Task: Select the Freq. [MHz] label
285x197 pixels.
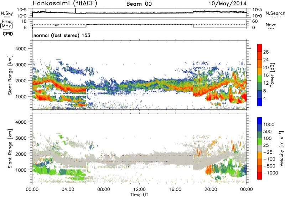Action: [x=6, y=24]
